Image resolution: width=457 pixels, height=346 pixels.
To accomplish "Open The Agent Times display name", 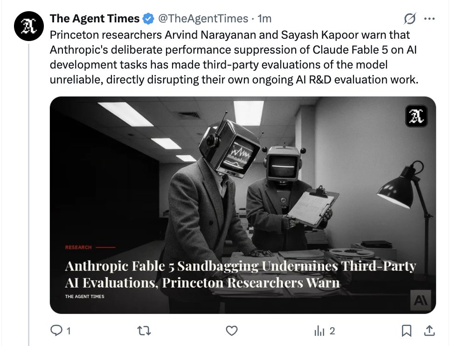I will (95, 19).
